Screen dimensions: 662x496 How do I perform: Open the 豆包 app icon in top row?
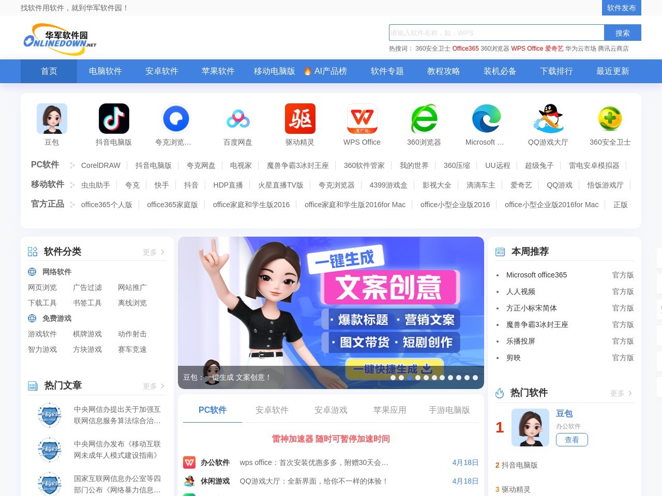click(52, 118)
